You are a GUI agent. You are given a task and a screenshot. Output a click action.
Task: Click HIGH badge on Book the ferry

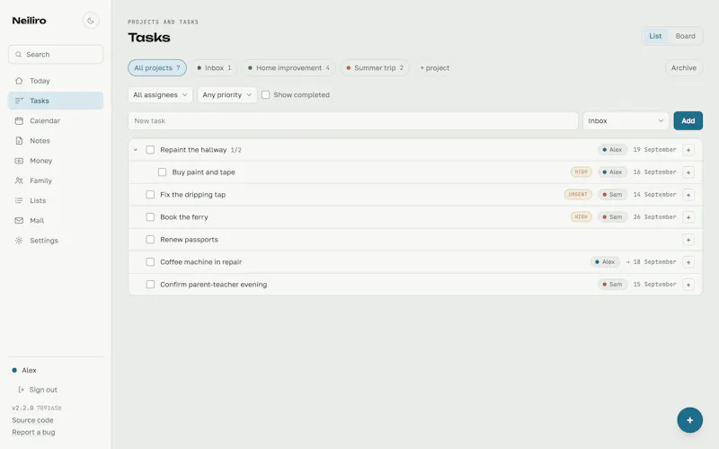pos(581,217)
